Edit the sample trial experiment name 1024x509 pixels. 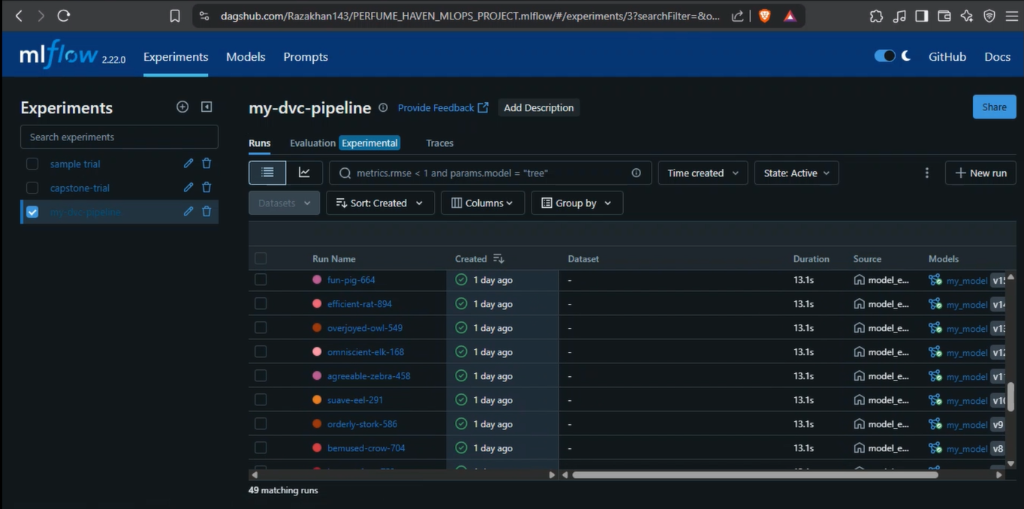coord(188,164)
